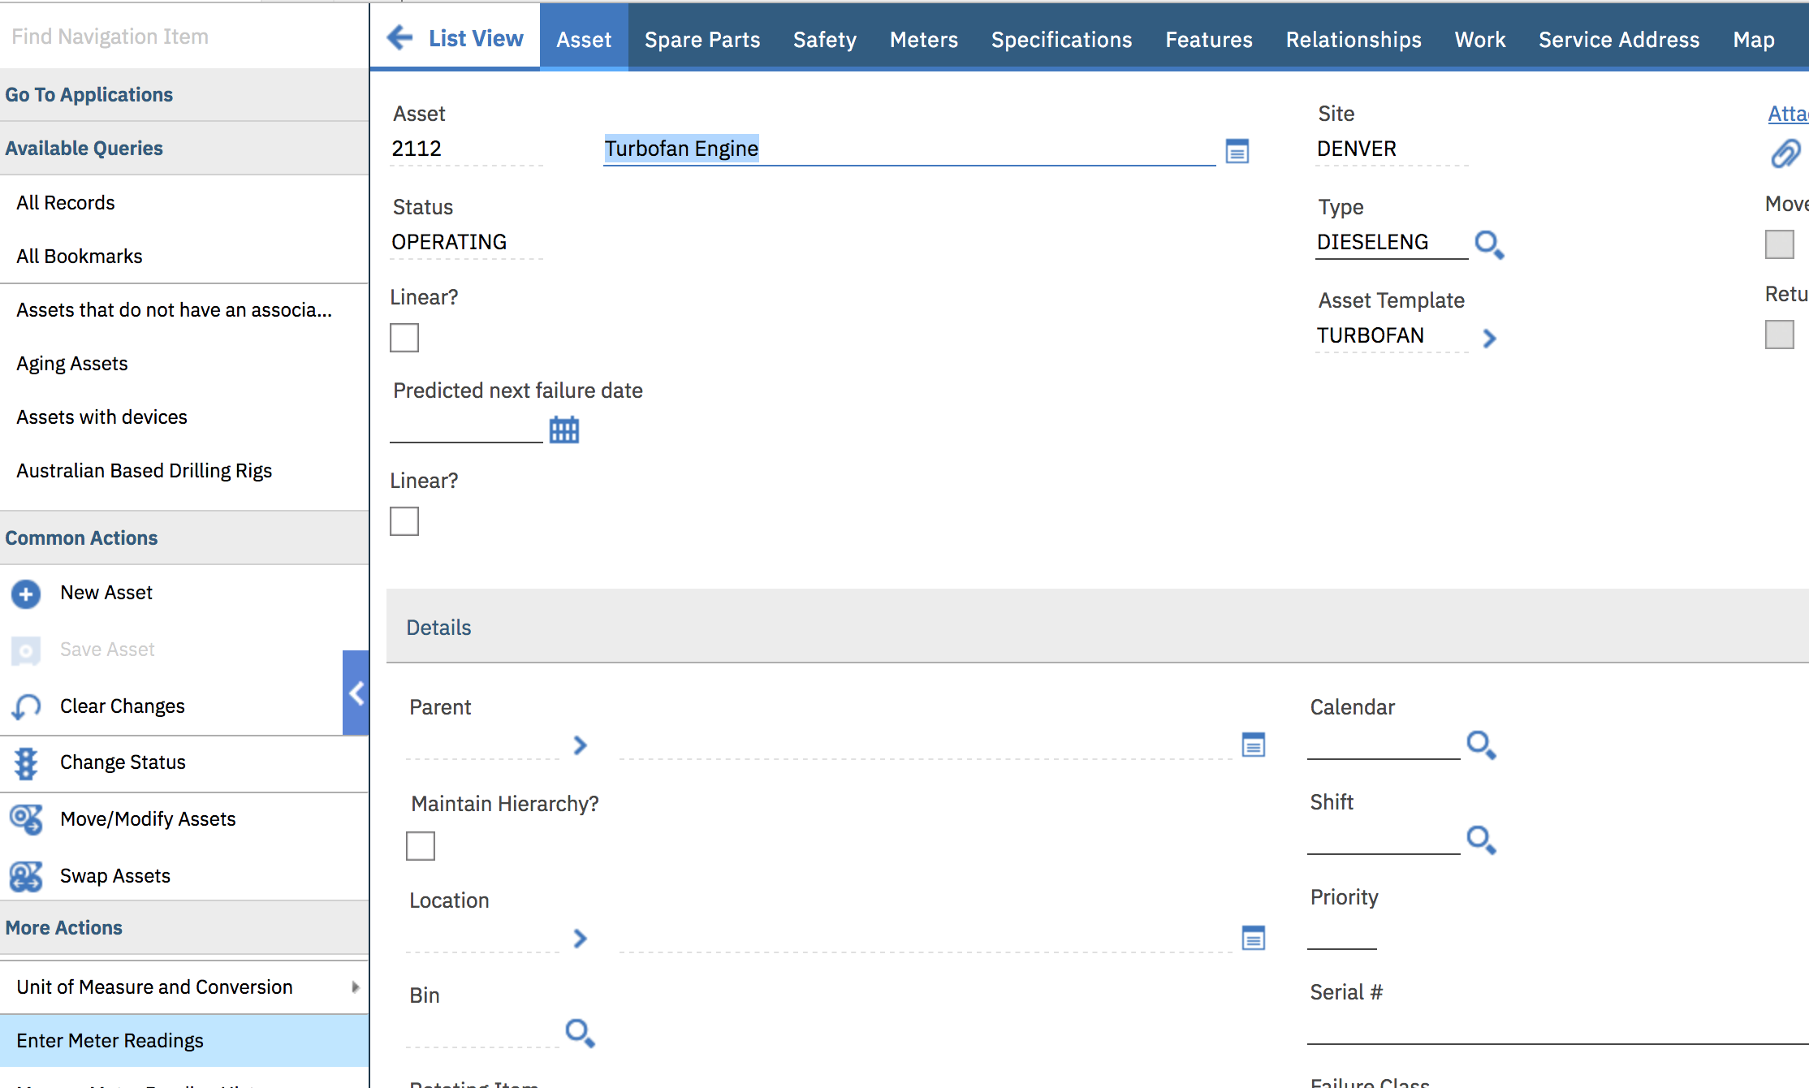Check the Maintain Hierarchy? box

tap(421, 846)
